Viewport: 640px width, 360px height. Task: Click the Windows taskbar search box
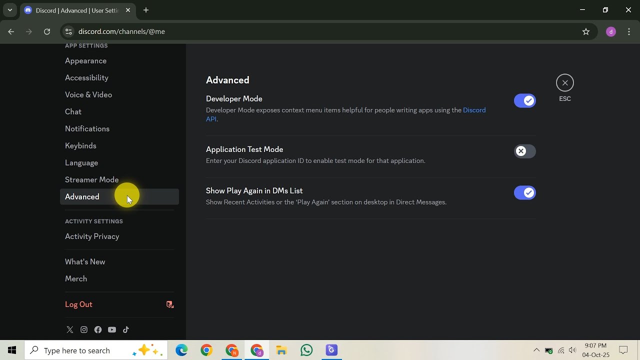tap(96, 350)
